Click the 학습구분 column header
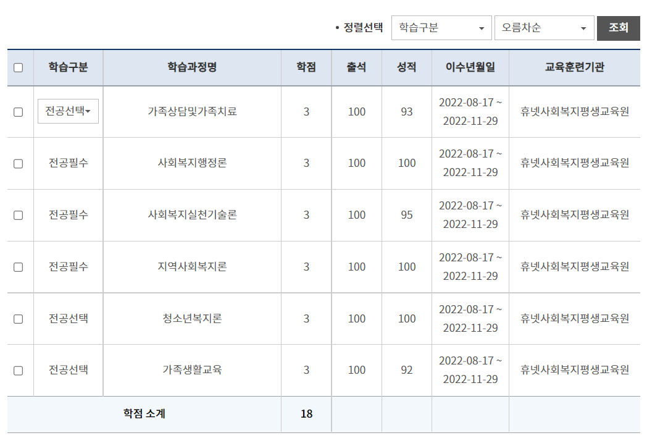This screenshot has height=438, width=647. pyautogui.click(x=68, y=67)
